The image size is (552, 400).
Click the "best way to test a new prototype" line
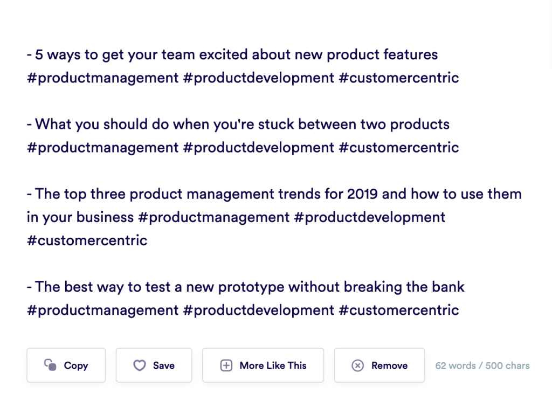[x=246, y=286]
